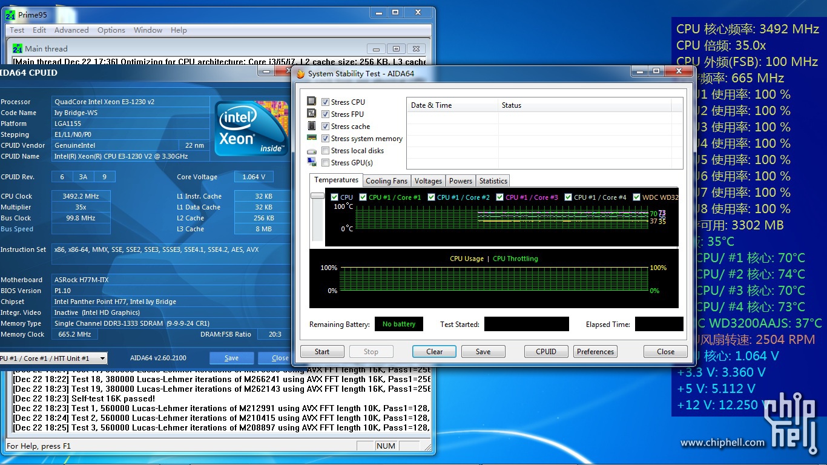The width and height of the screenshot is (827, 465).
Task: Click the Stop button in Stability Test
Action: tap(371, 352)
